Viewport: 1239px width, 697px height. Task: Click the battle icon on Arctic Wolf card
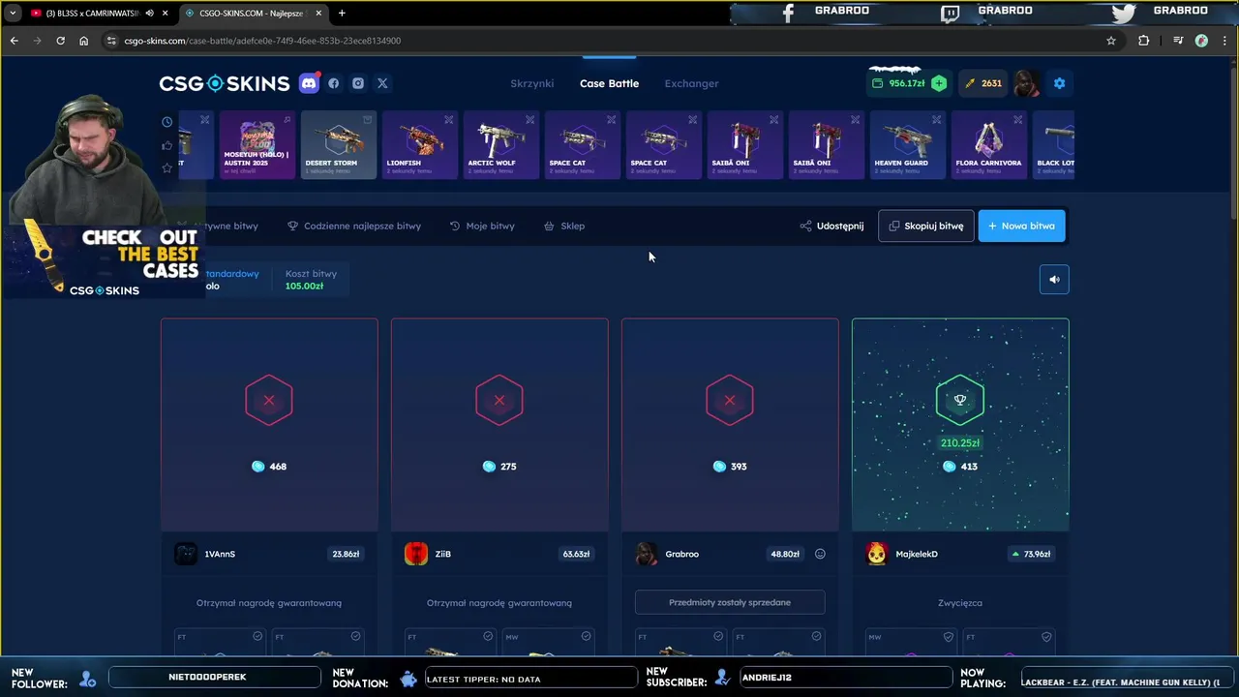tap(530, 120)
